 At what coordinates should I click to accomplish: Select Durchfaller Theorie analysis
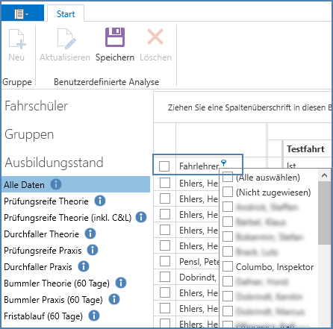pos(41,234)
